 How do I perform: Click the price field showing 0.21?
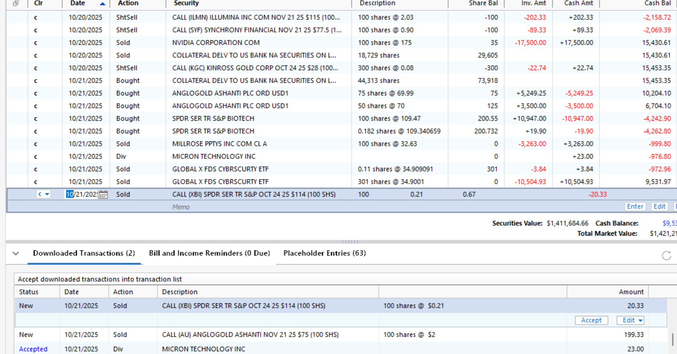tap(416, 194)
